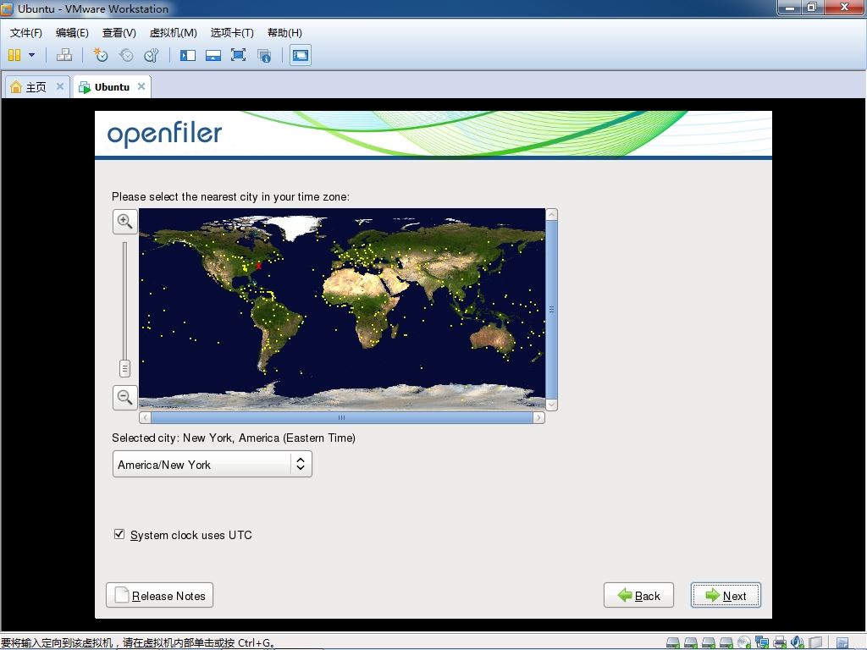Screen dimensions: 867x650
Task: Click the fourth hard disk status icon
Action: 726,642
